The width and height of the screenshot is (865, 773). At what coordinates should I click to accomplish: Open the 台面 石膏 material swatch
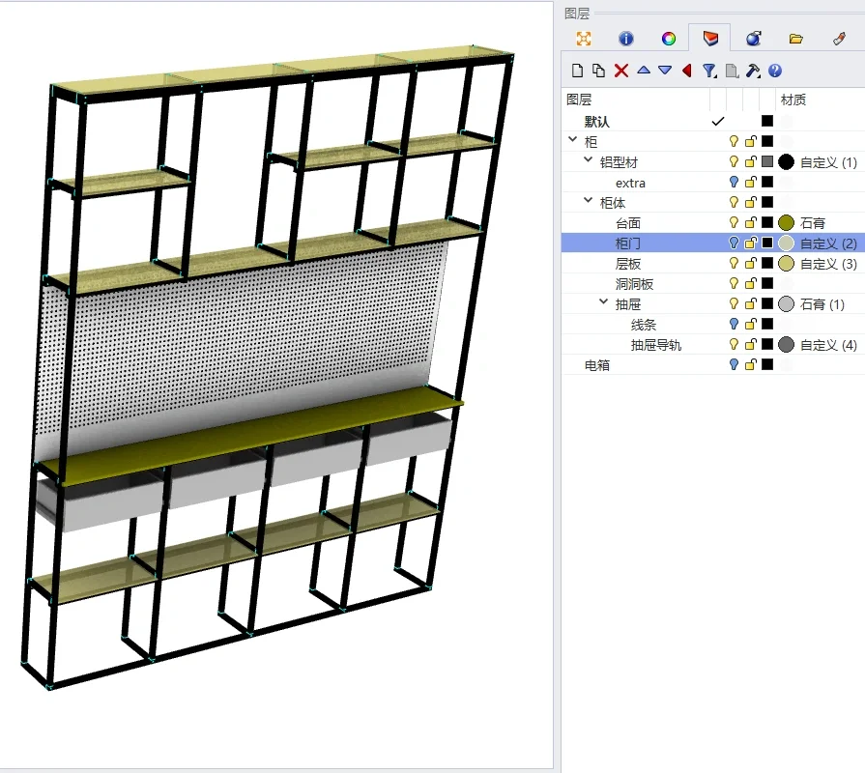(x=786, y=223)
